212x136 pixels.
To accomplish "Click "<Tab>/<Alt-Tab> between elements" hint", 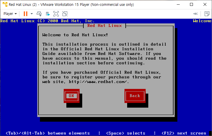I will point(48,133).
